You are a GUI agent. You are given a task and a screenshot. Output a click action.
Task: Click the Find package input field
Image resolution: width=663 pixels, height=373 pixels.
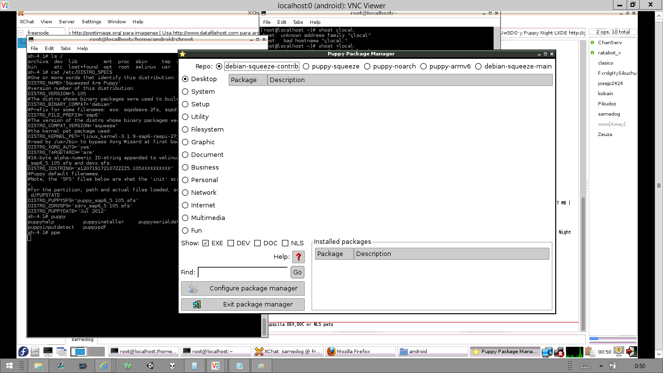tap(243, 272)
